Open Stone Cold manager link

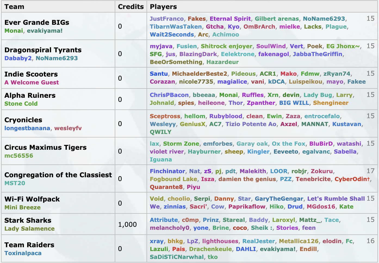tap(21, 104)
